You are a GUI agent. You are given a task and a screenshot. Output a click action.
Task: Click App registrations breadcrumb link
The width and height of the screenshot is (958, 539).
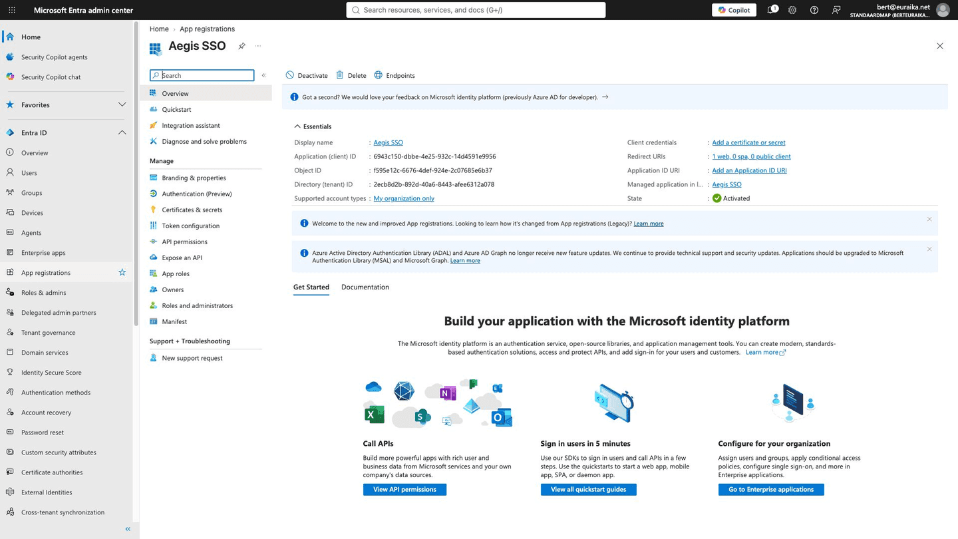pos(207,29)
